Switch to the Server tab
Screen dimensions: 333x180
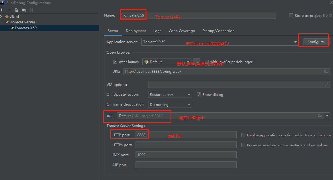pos(113,31)
